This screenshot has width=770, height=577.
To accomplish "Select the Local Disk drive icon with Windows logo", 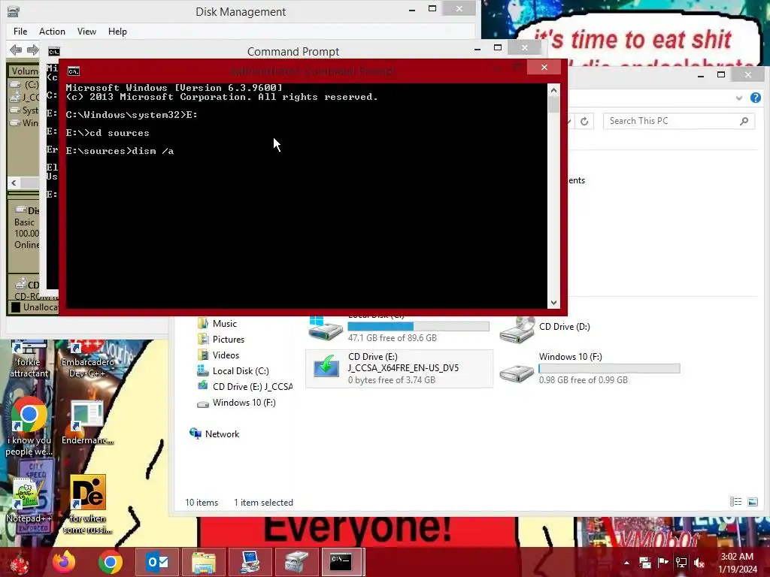I will (x=326, y=328).
